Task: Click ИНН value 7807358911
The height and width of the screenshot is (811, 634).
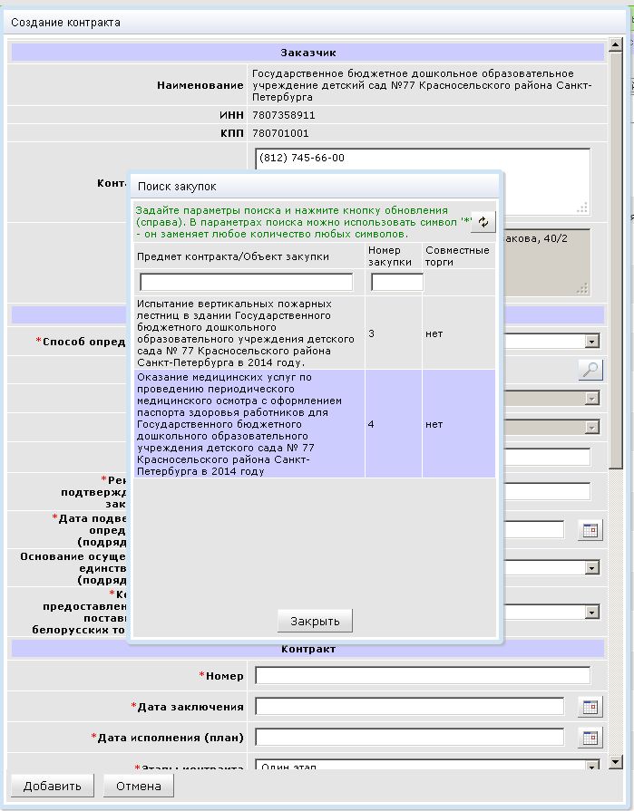Action: (x=284, y=115)
